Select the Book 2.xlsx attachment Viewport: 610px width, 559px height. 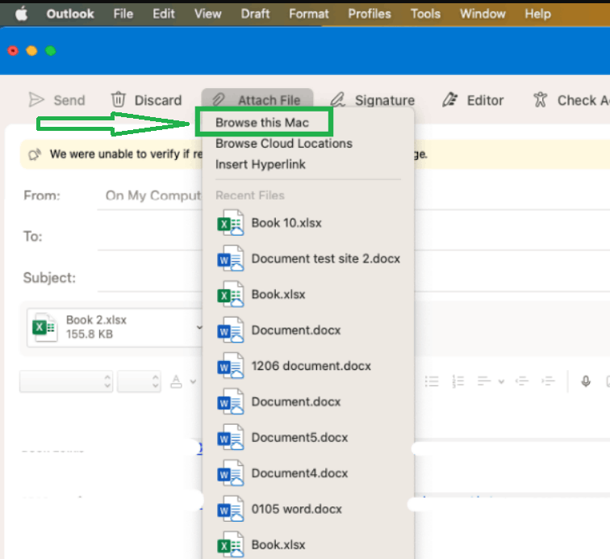tap(113, 327)
